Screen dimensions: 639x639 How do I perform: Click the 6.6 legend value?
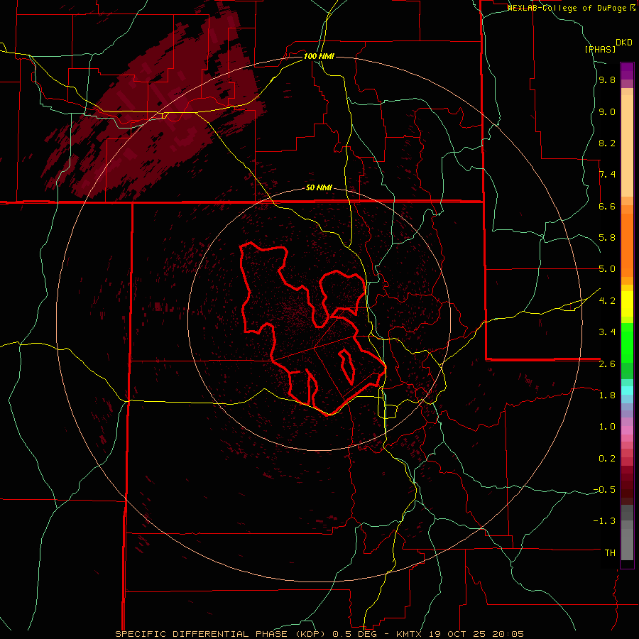(x=607, y=206)
